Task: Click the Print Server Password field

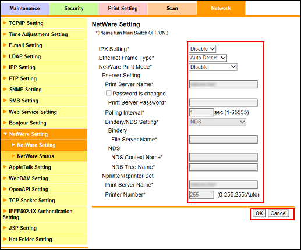Action: point(224,103)
